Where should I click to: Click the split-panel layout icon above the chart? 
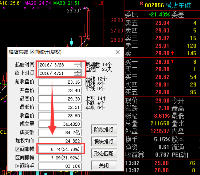point(101,3)
